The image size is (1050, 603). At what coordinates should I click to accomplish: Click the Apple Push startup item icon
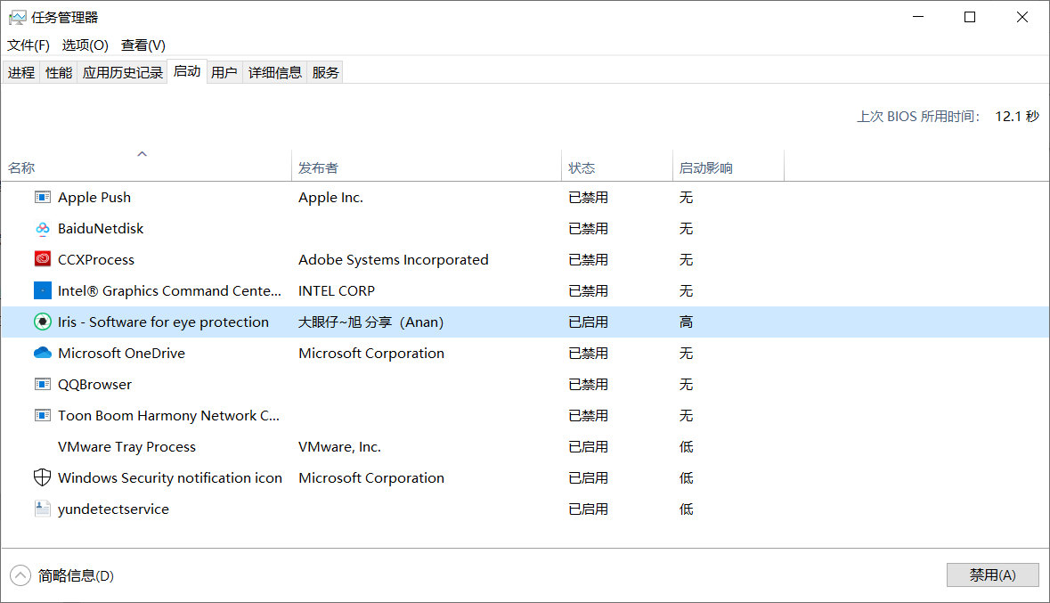pos(42,198)
